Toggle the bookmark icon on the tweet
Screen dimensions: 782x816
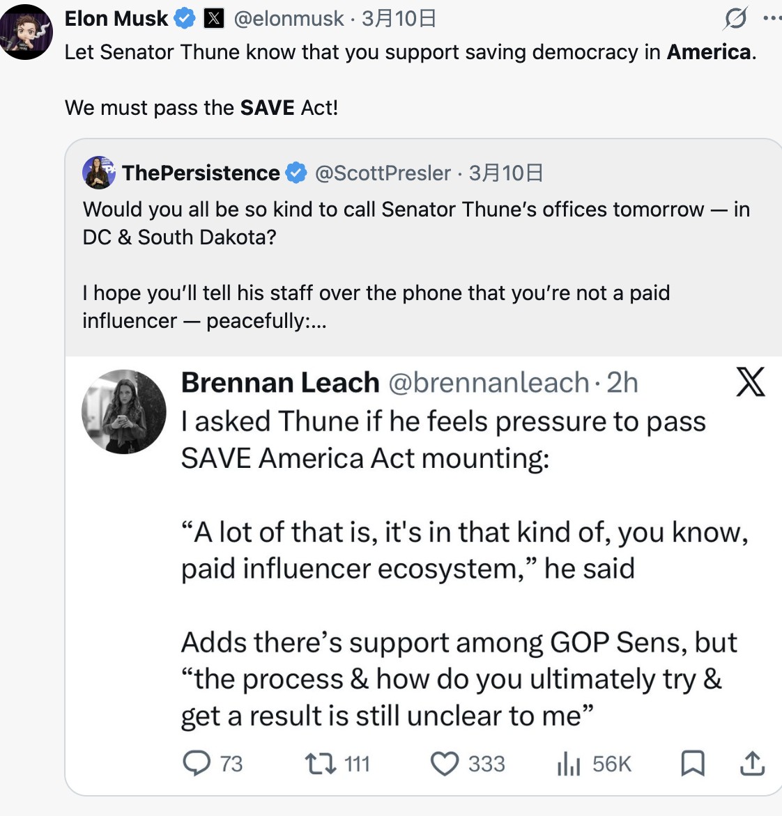pyautogui.click(x=692, y=763)
